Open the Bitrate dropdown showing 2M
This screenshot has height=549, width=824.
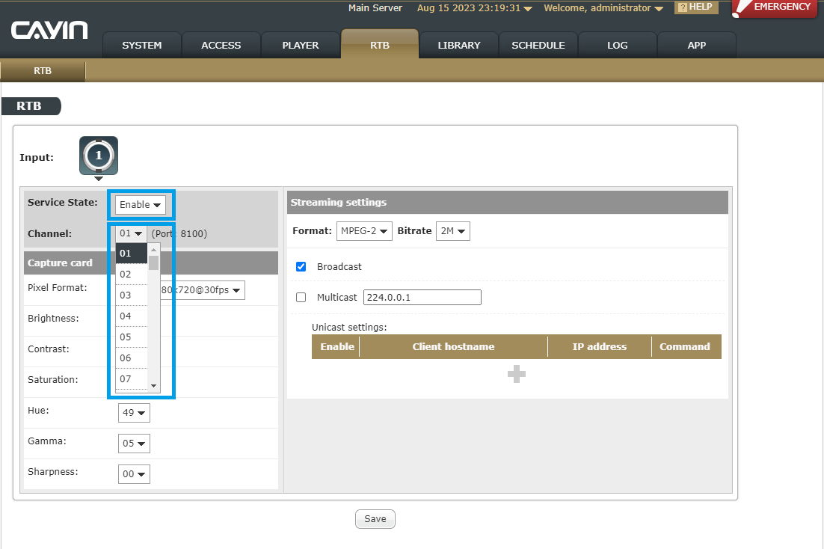pyautogui.click(x=453, y=231)
